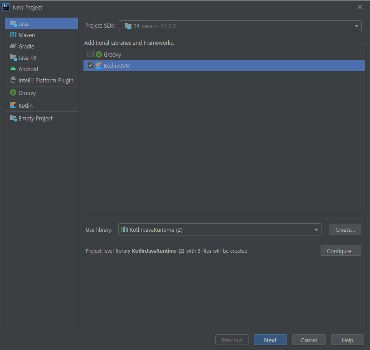This screenshot has height=350, width=370.
Task: Click the Gradle elephant icon
Action: tap(13, 46)
